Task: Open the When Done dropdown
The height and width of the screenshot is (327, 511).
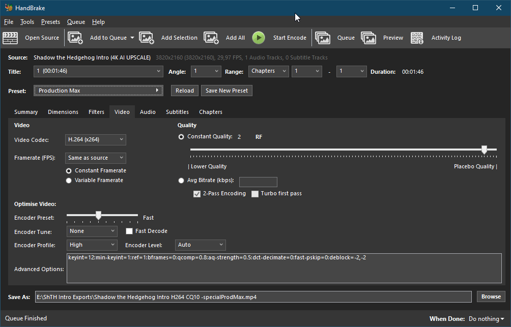Action: click(485, 318)
